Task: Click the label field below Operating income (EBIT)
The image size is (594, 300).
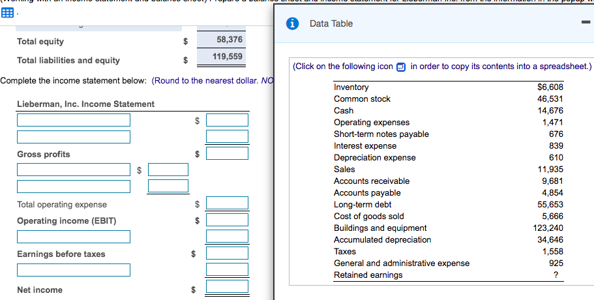Action: click(74, 236)
